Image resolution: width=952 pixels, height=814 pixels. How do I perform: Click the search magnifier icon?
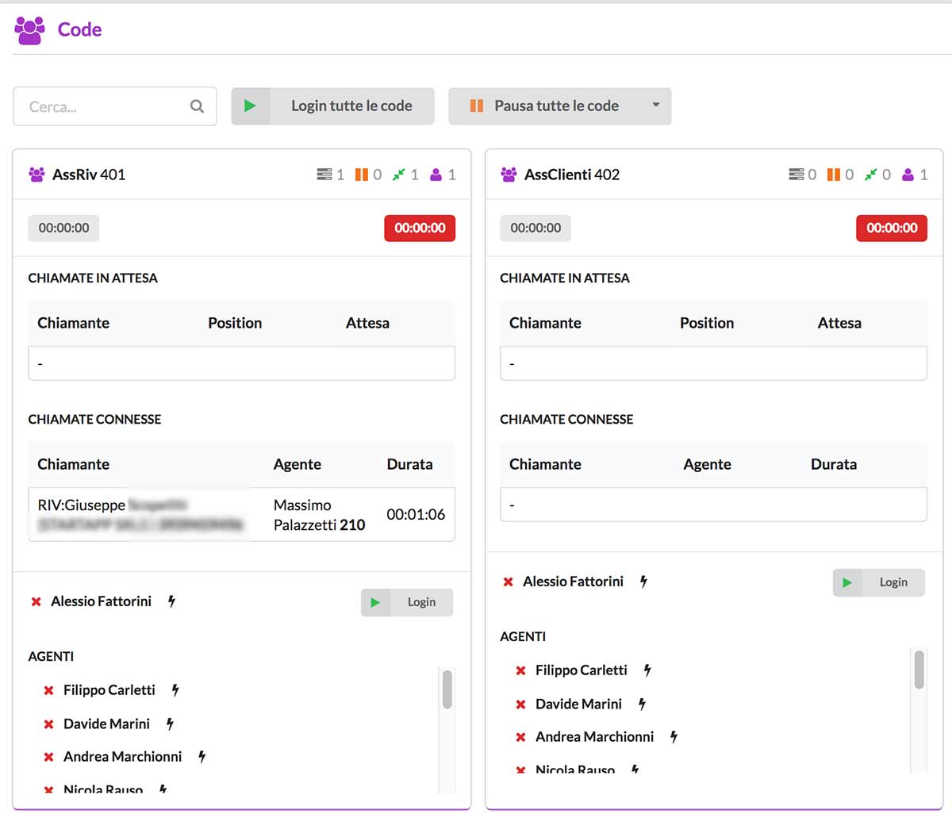coord(197,106)
